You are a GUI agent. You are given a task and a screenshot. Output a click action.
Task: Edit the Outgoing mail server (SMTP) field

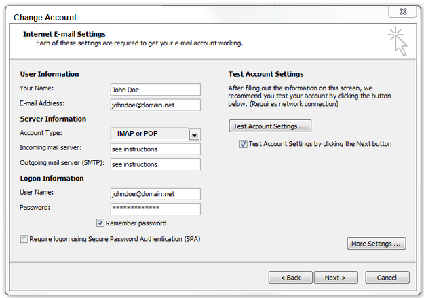[155, 164]
